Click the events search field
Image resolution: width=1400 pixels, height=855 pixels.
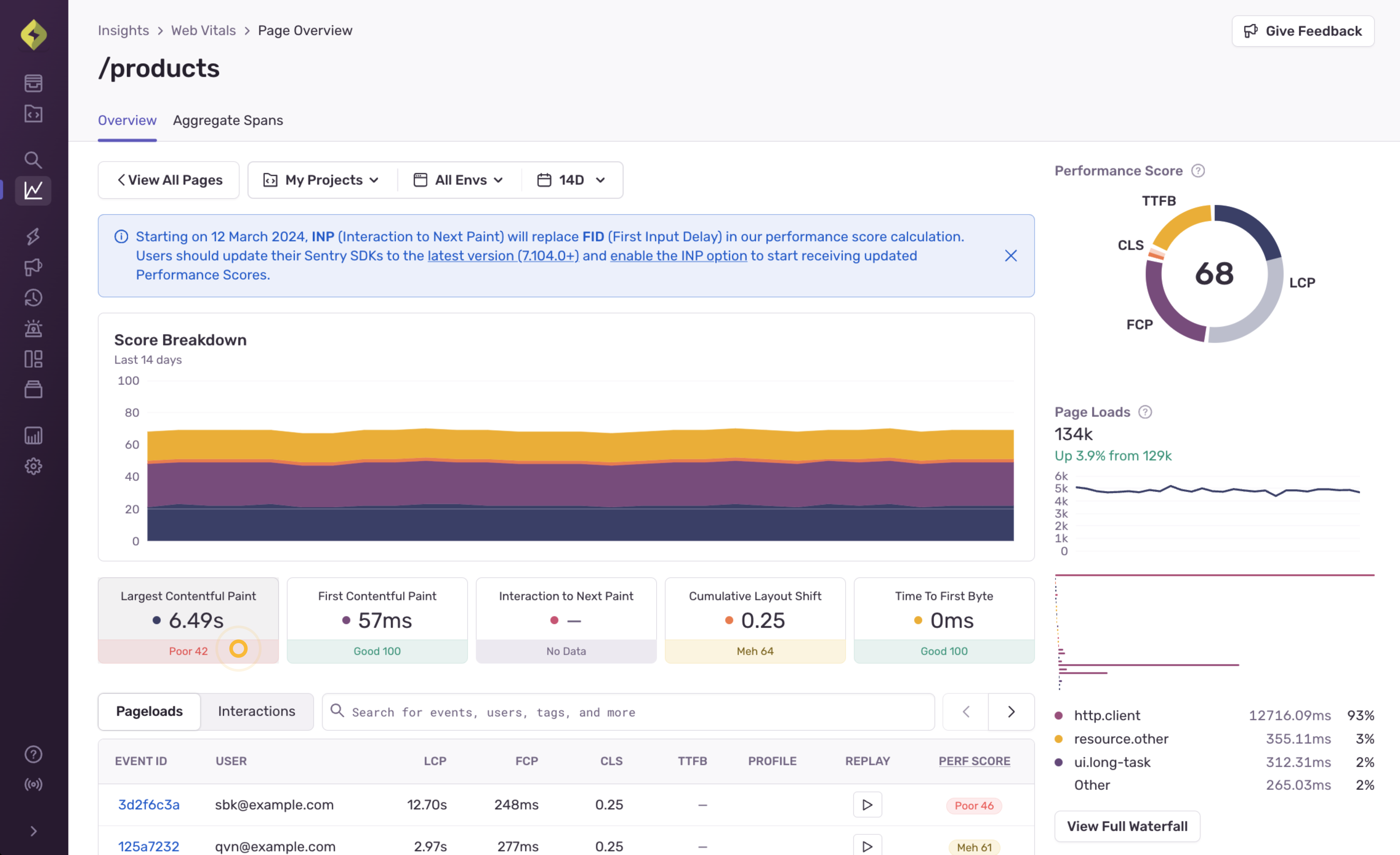coord(628,712)
